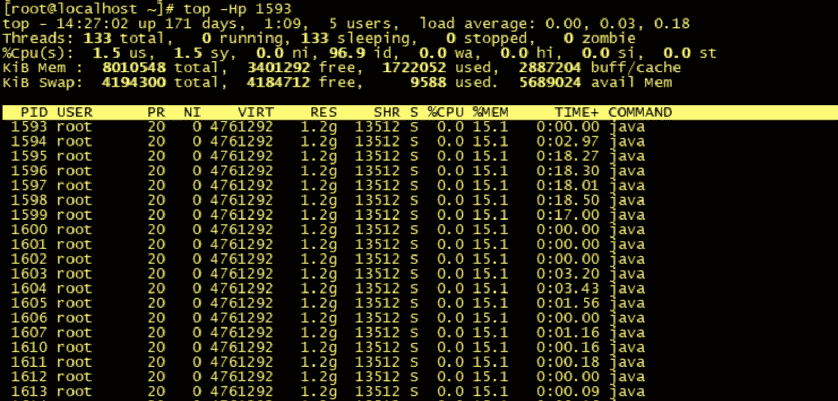This screenshot has height=401, width=838.
Task: Click the command 'top -Hp 1593' in the prompt
Action: click(238, 9)
